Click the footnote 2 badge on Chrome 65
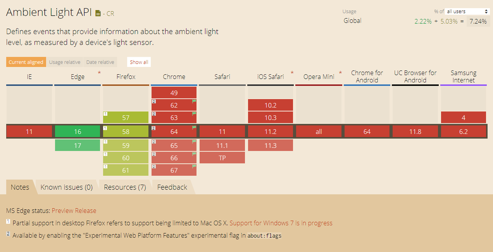493x252 pixels. click(153, 142)
